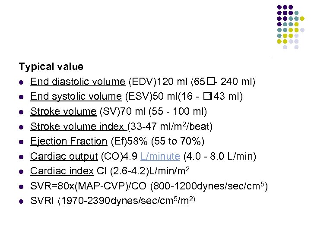The height and width of the screenshot is (233, 311).
Task: Click the bullet next to Cardiac output
Action: (x=21, y=157)
